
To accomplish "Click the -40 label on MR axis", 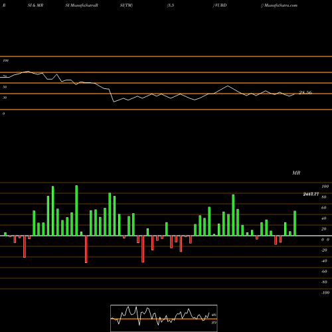I will click(324, 261).
